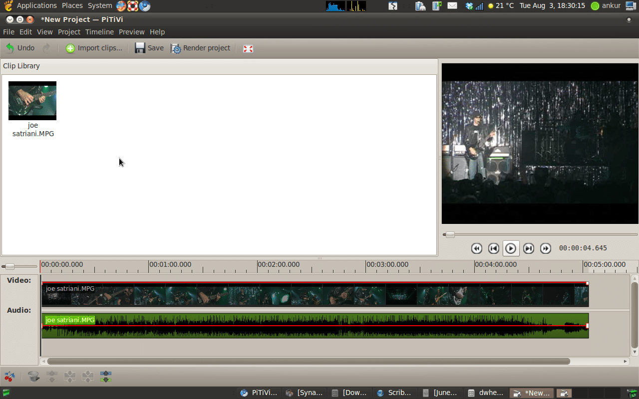Click the Dropbox tray icon
The width and height of the screenshot is (639, 399).
point(469,6)
